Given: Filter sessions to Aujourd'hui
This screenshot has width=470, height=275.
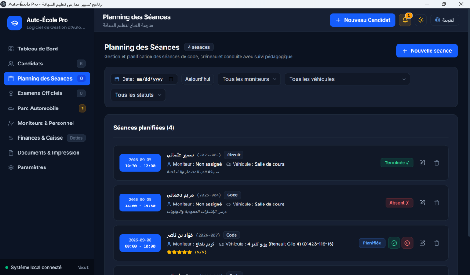Looking at the screenshot, I should (197, 79).
